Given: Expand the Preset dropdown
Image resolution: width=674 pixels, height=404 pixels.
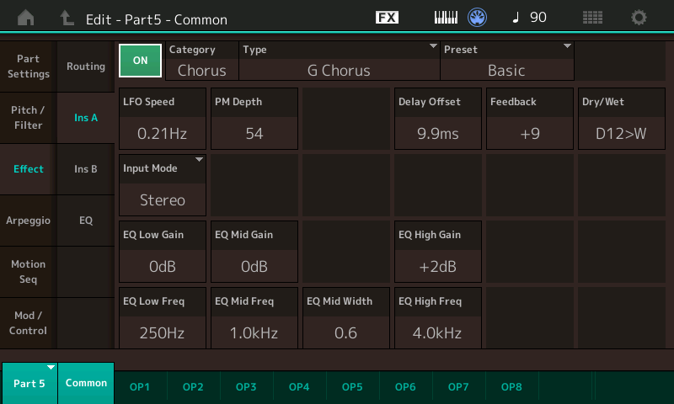Looking at the screenshot, I should tap(507, 61).
